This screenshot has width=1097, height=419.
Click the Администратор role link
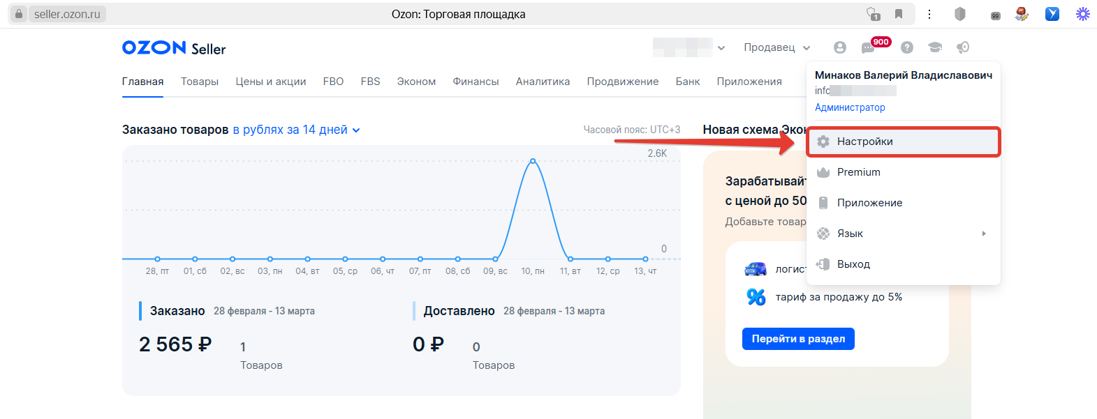pyautogui.click(x=850, y=107)
